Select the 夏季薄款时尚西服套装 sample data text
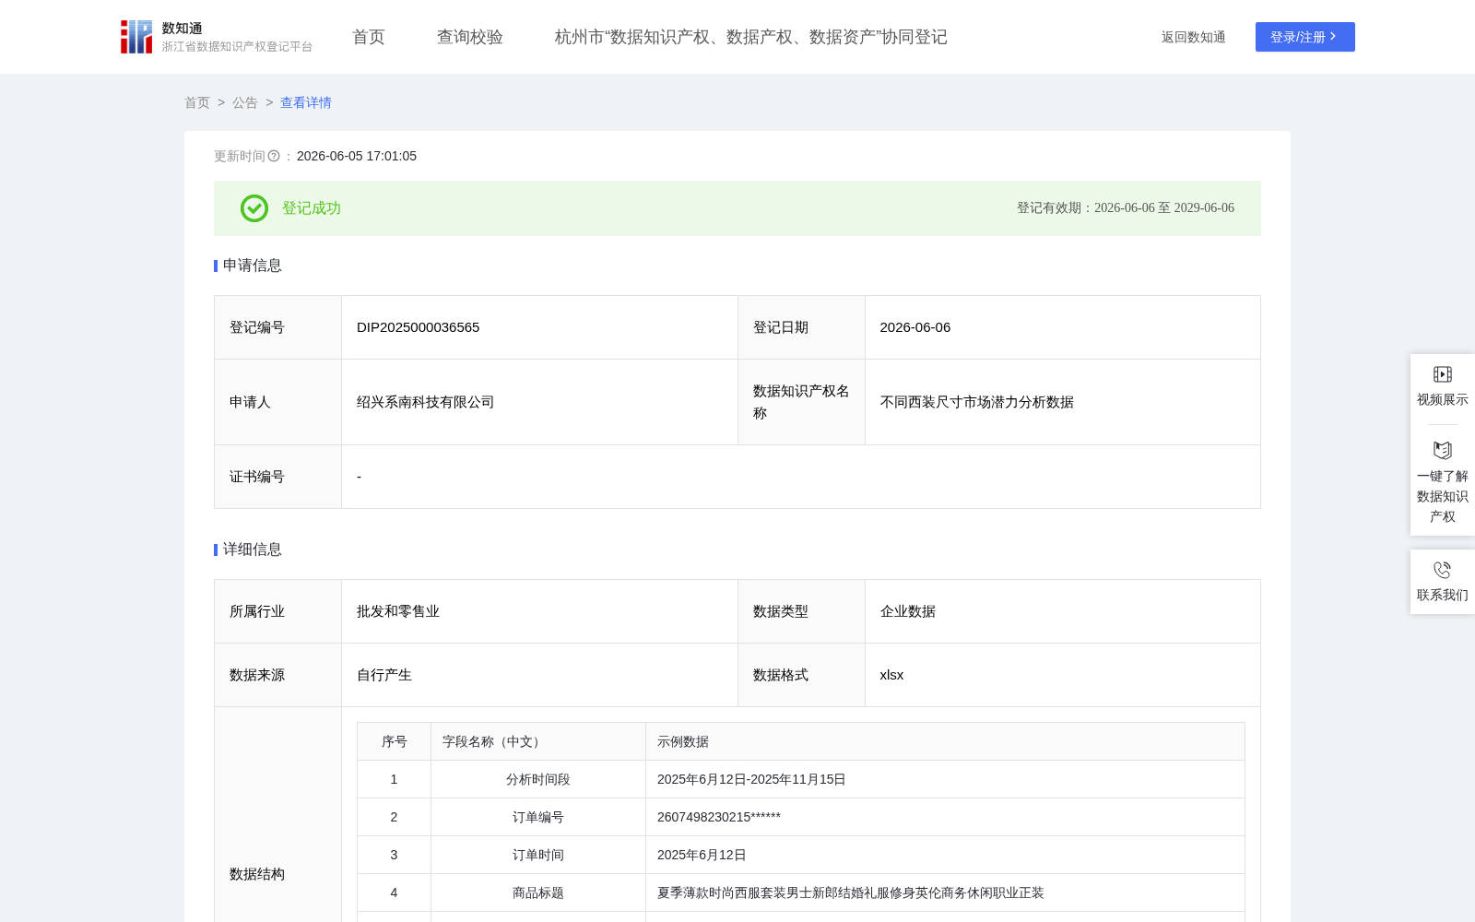 point(851,892)
